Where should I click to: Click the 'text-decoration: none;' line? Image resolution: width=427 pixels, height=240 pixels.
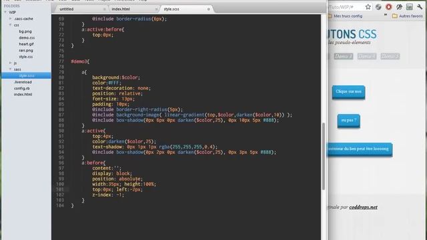point(121,88)
